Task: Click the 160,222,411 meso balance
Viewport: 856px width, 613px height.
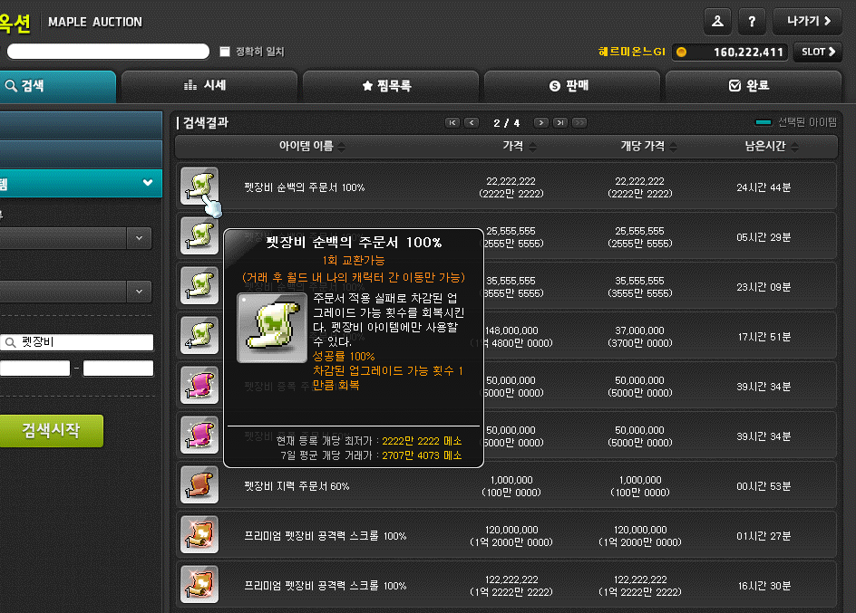Action: pyautogui.click(x=748, y=53)
